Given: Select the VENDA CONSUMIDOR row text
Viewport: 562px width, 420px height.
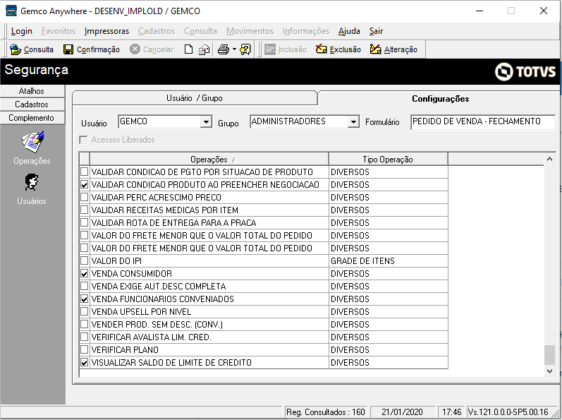Looking at the screenshot, I should click(x=132, y=274).
